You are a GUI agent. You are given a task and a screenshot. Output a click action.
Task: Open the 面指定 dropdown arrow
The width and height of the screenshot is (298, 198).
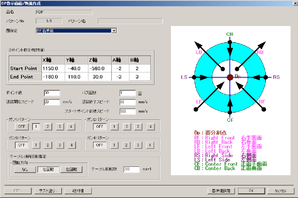point(114,31)
